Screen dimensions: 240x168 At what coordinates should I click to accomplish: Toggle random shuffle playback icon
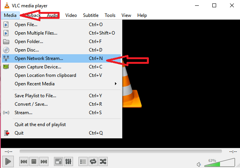(103, 161)
